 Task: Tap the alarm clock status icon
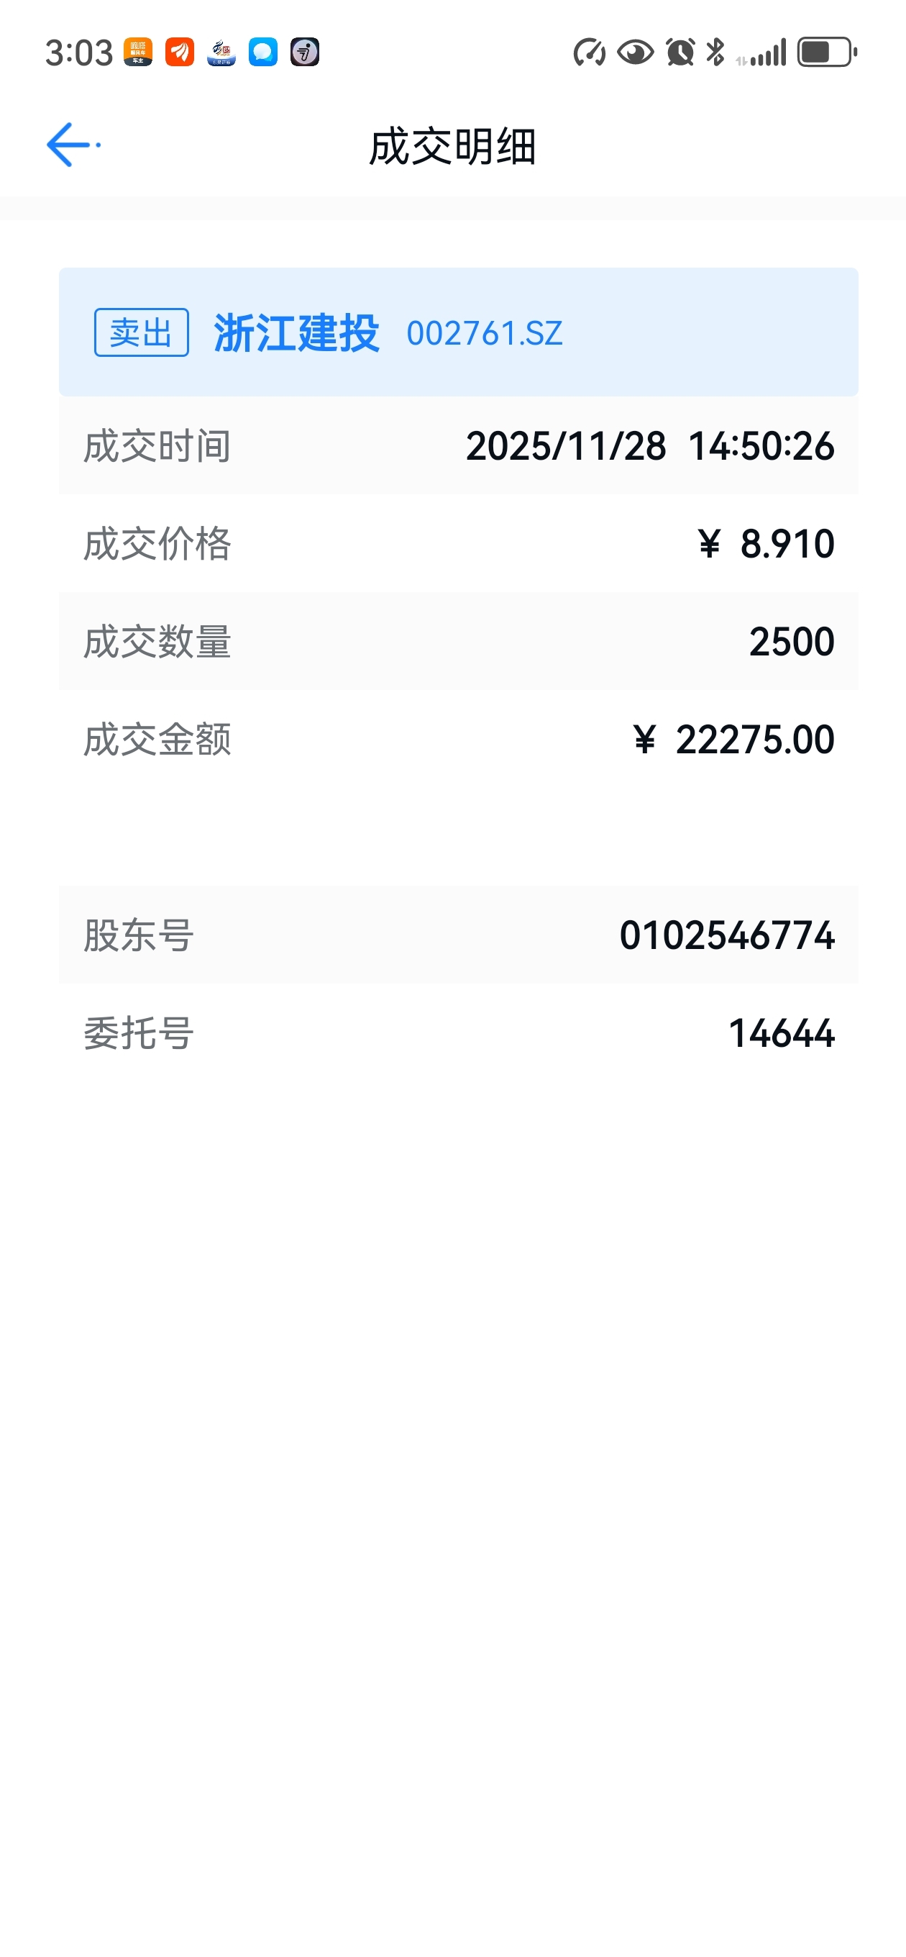pyautogui.click(x=680, y=53)
